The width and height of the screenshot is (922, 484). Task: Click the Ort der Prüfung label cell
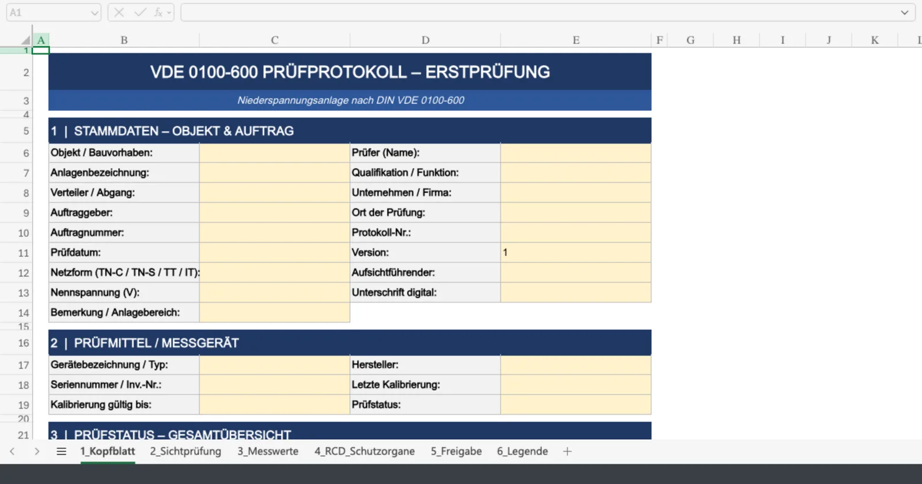[x=425, y=213]
